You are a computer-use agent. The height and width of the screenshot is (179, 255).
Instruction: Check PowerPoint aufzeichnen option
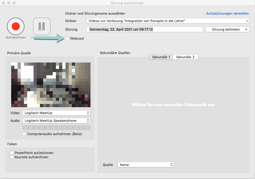pyautogui.click(x=12, y=153)
